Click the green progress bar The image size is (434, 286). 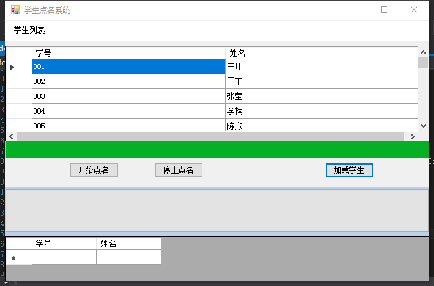point(217,149)
